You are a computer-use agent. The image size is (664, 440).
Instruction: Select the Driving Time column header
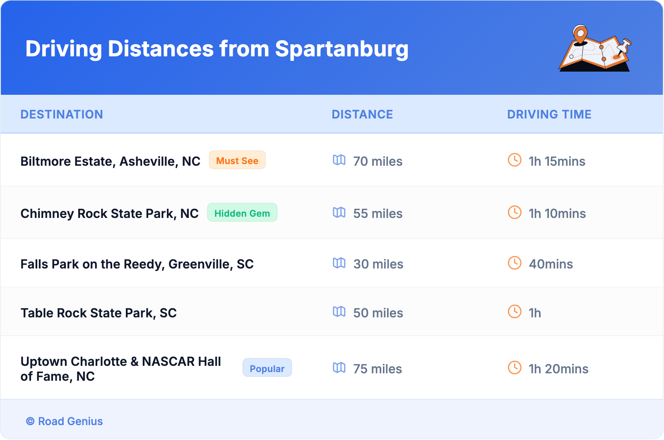549,114
